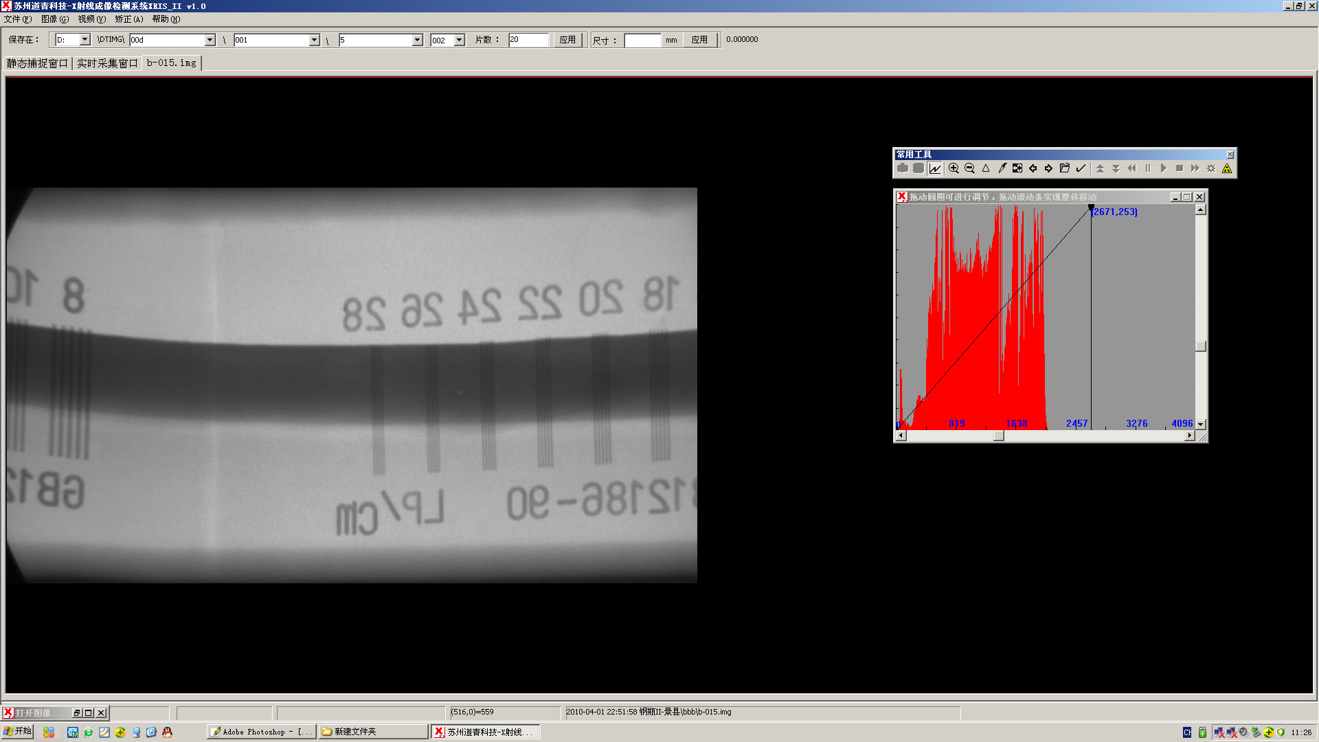
Task: Click the play button in toolbox
Action: coord(1163,168)
